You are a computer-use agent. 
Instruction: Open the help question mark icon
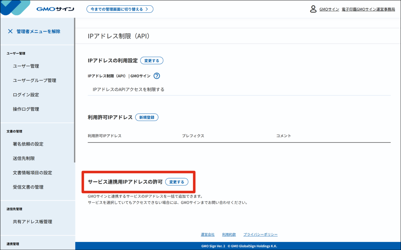pos(157,76)
